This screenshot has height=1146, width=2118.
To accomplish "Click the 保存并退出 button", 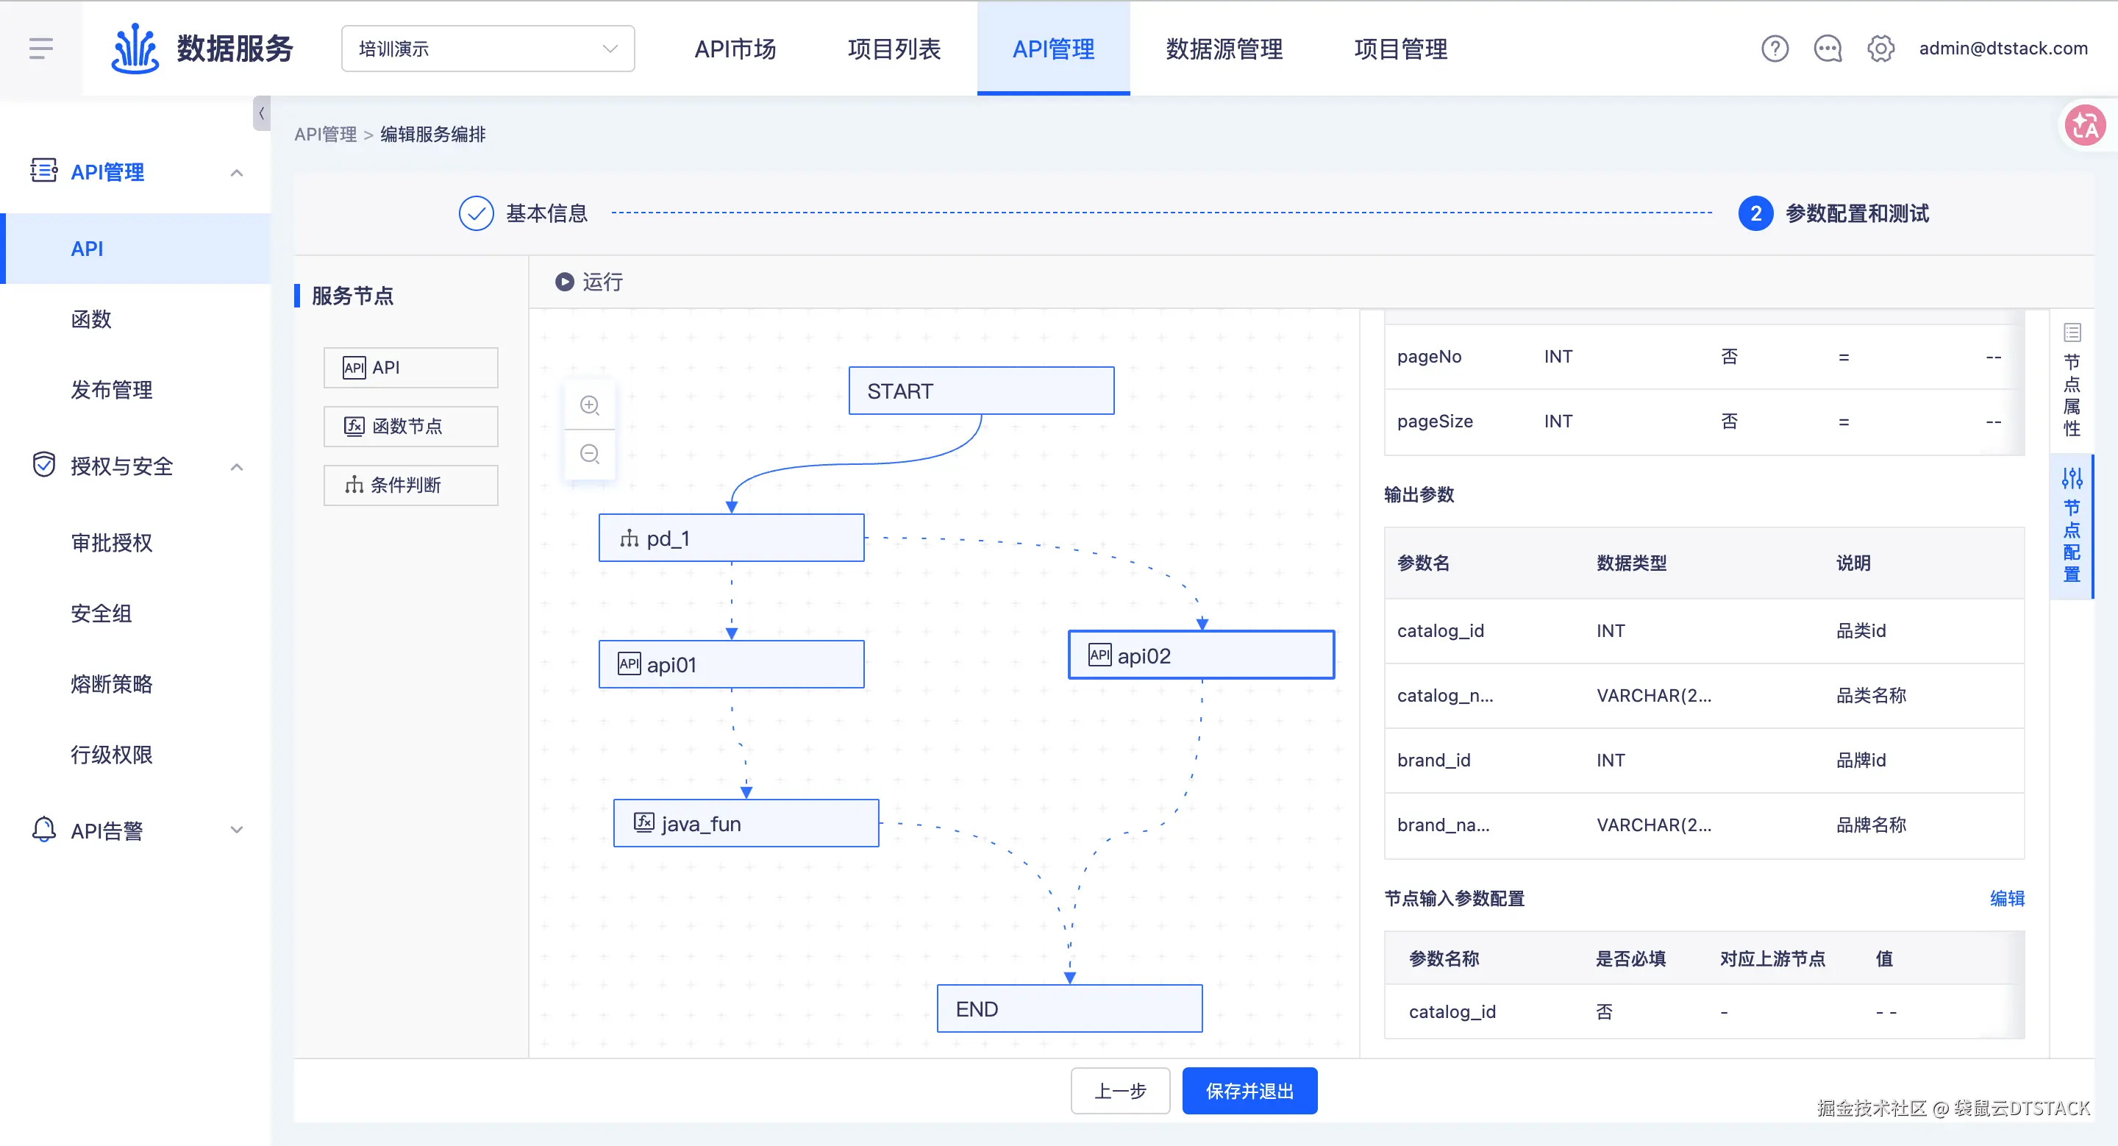I will tap(1249, 1091).
